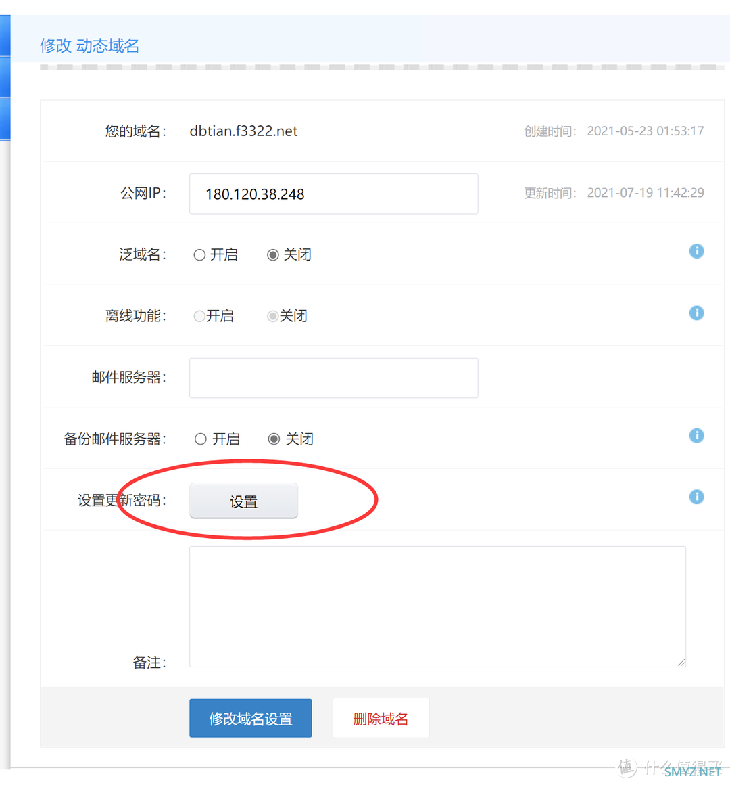Click the domain name dbtian.f3322.net

point(243,131)
